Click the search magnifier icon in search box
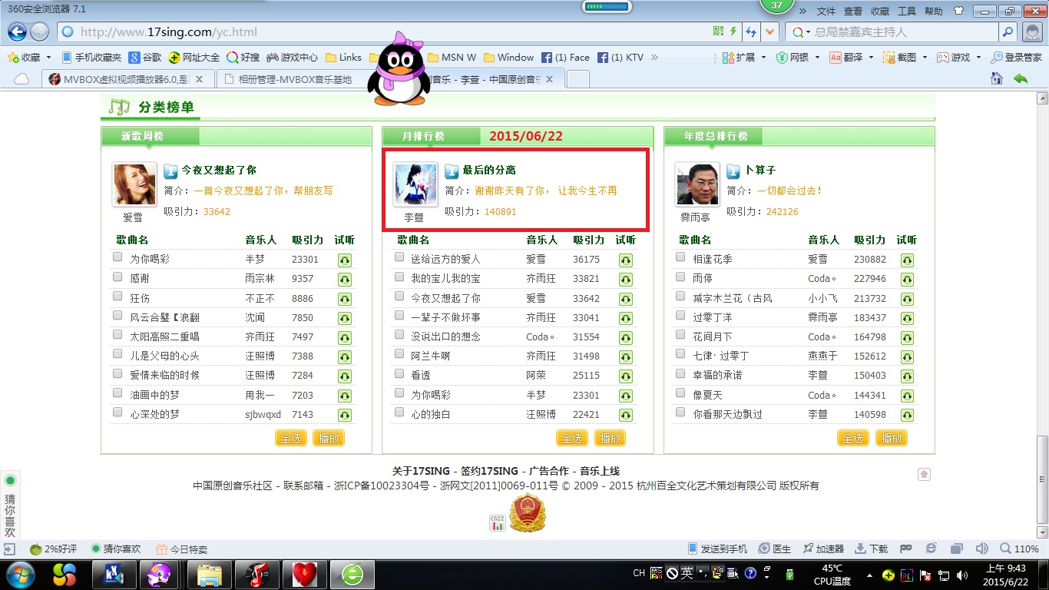The width and height of the screenshot is (1049, 590). tap(1008, 31)
